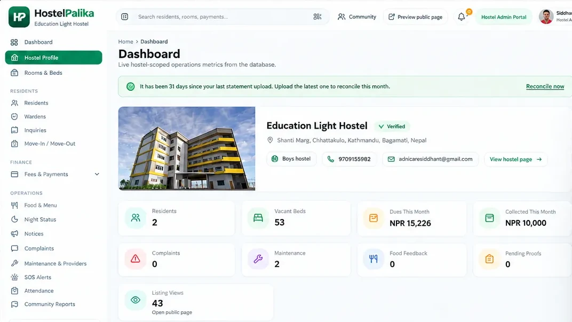The height and width of the screenshot is (322, 572).
Task: Click the Move-In / Move-Out icon
Action: click(14, 144)
